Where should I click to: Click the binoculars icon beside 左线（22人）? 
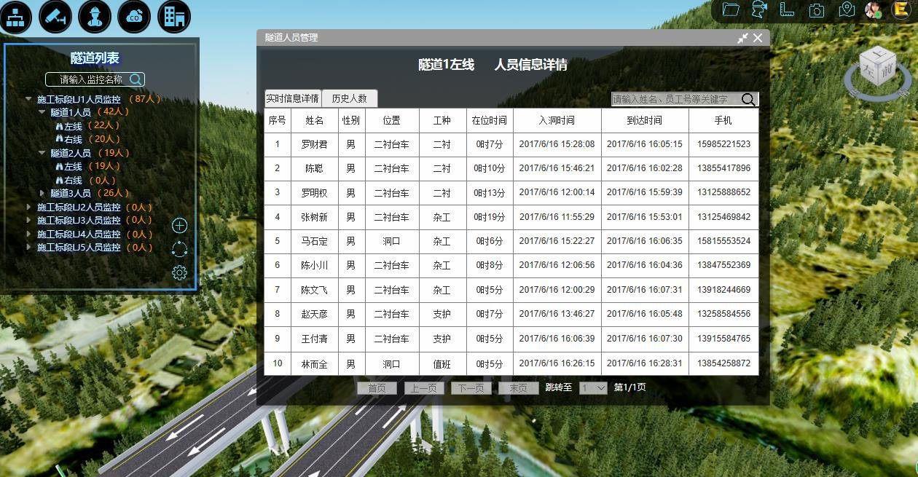[59, 126]
